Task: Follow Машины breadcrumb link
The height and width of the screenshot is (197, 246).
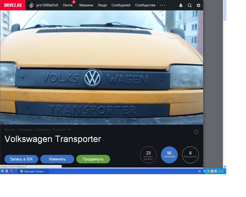Action: 10,130
